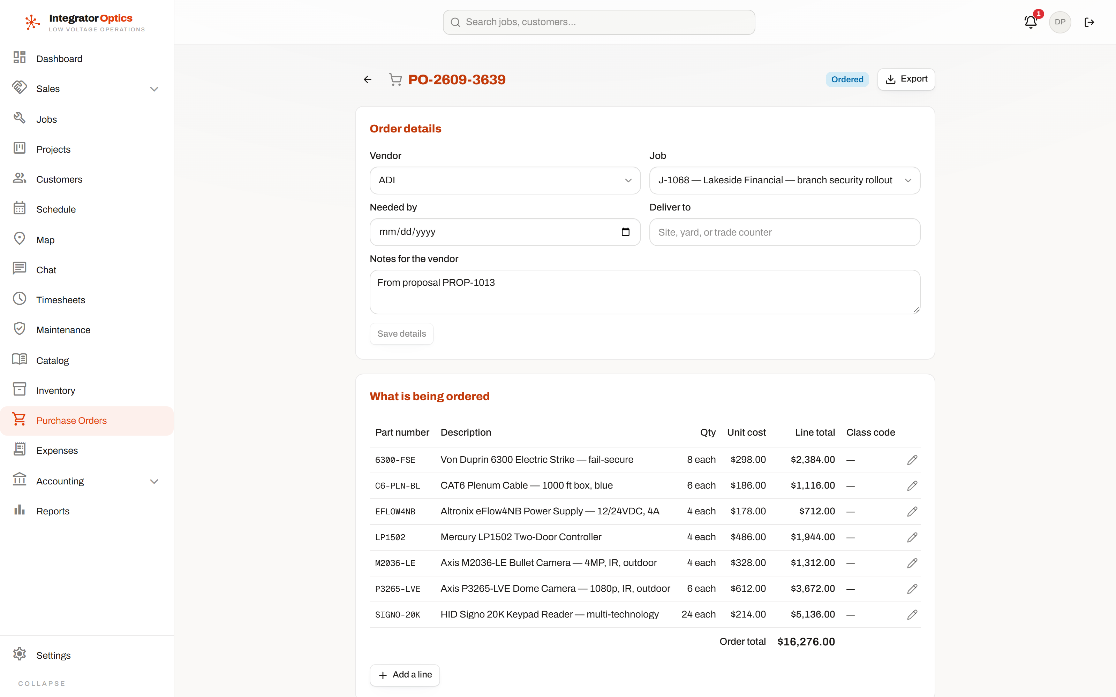Viewport: 1116px width, 697px height.
Task: Click the Class code column header
Action: (x=870, y=432)
